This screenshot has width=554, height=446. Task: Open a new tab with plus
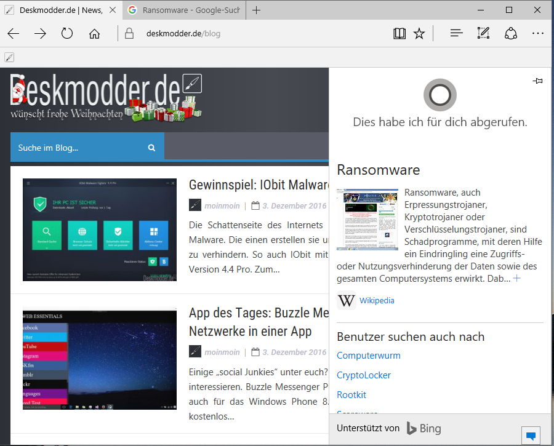(x=257, y=10)
